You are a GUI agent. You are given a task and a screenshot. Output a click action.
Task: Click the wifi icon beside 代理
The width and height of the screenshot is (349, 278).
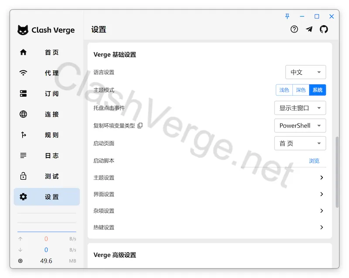(23, 73)
